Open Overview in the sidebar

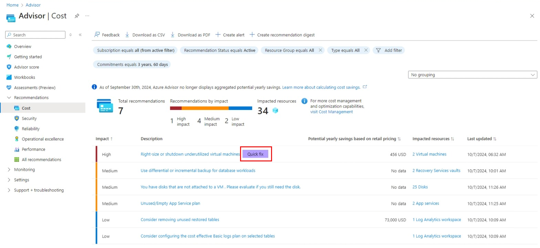(23, 46)
